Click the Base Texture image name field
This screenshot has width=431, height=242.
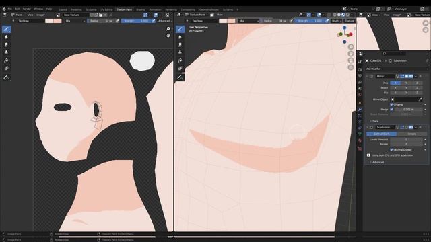click(75, 15)
